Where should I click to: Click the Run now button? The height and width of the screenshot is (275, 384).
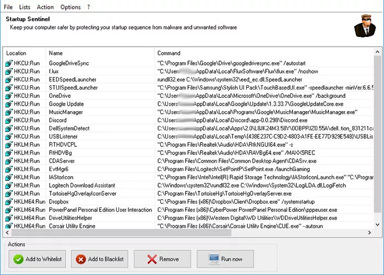click(225, 259)
